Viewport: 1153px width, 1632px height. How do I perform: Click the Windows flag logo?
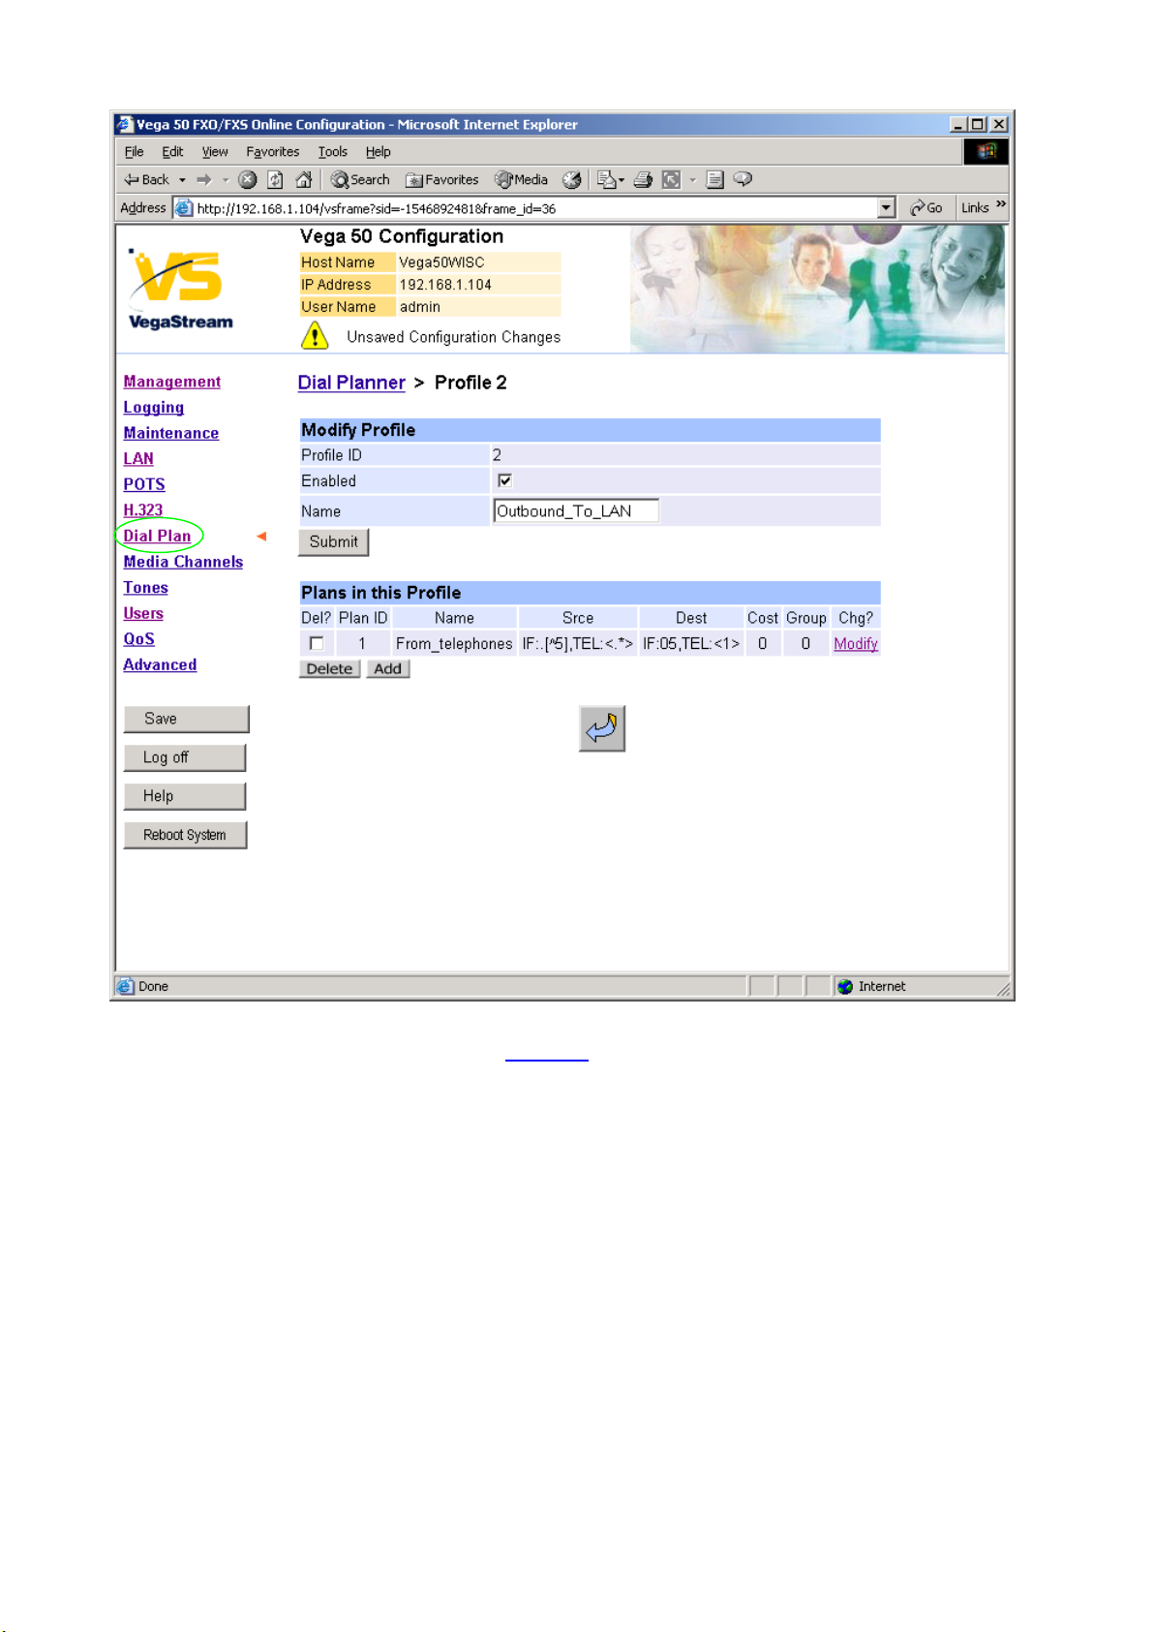click(x=986, y=151)
